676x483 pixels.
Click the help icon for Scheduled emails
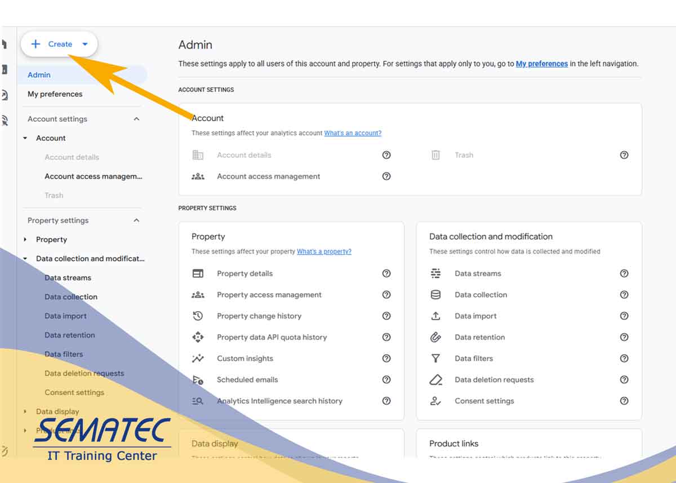coord(386,380)
